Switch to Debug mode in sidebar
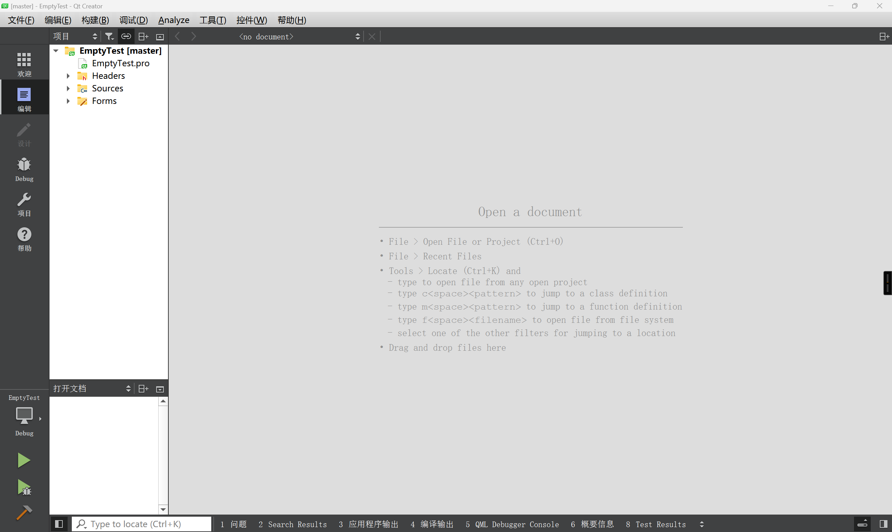 click(24, 169)
